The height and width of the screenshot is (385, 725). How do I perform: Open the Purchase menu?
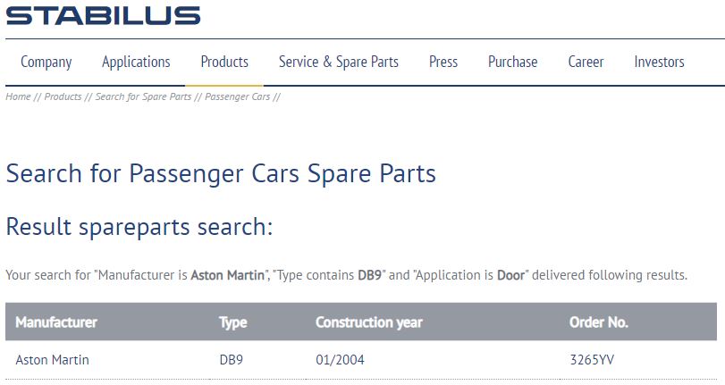click(513, 62)
